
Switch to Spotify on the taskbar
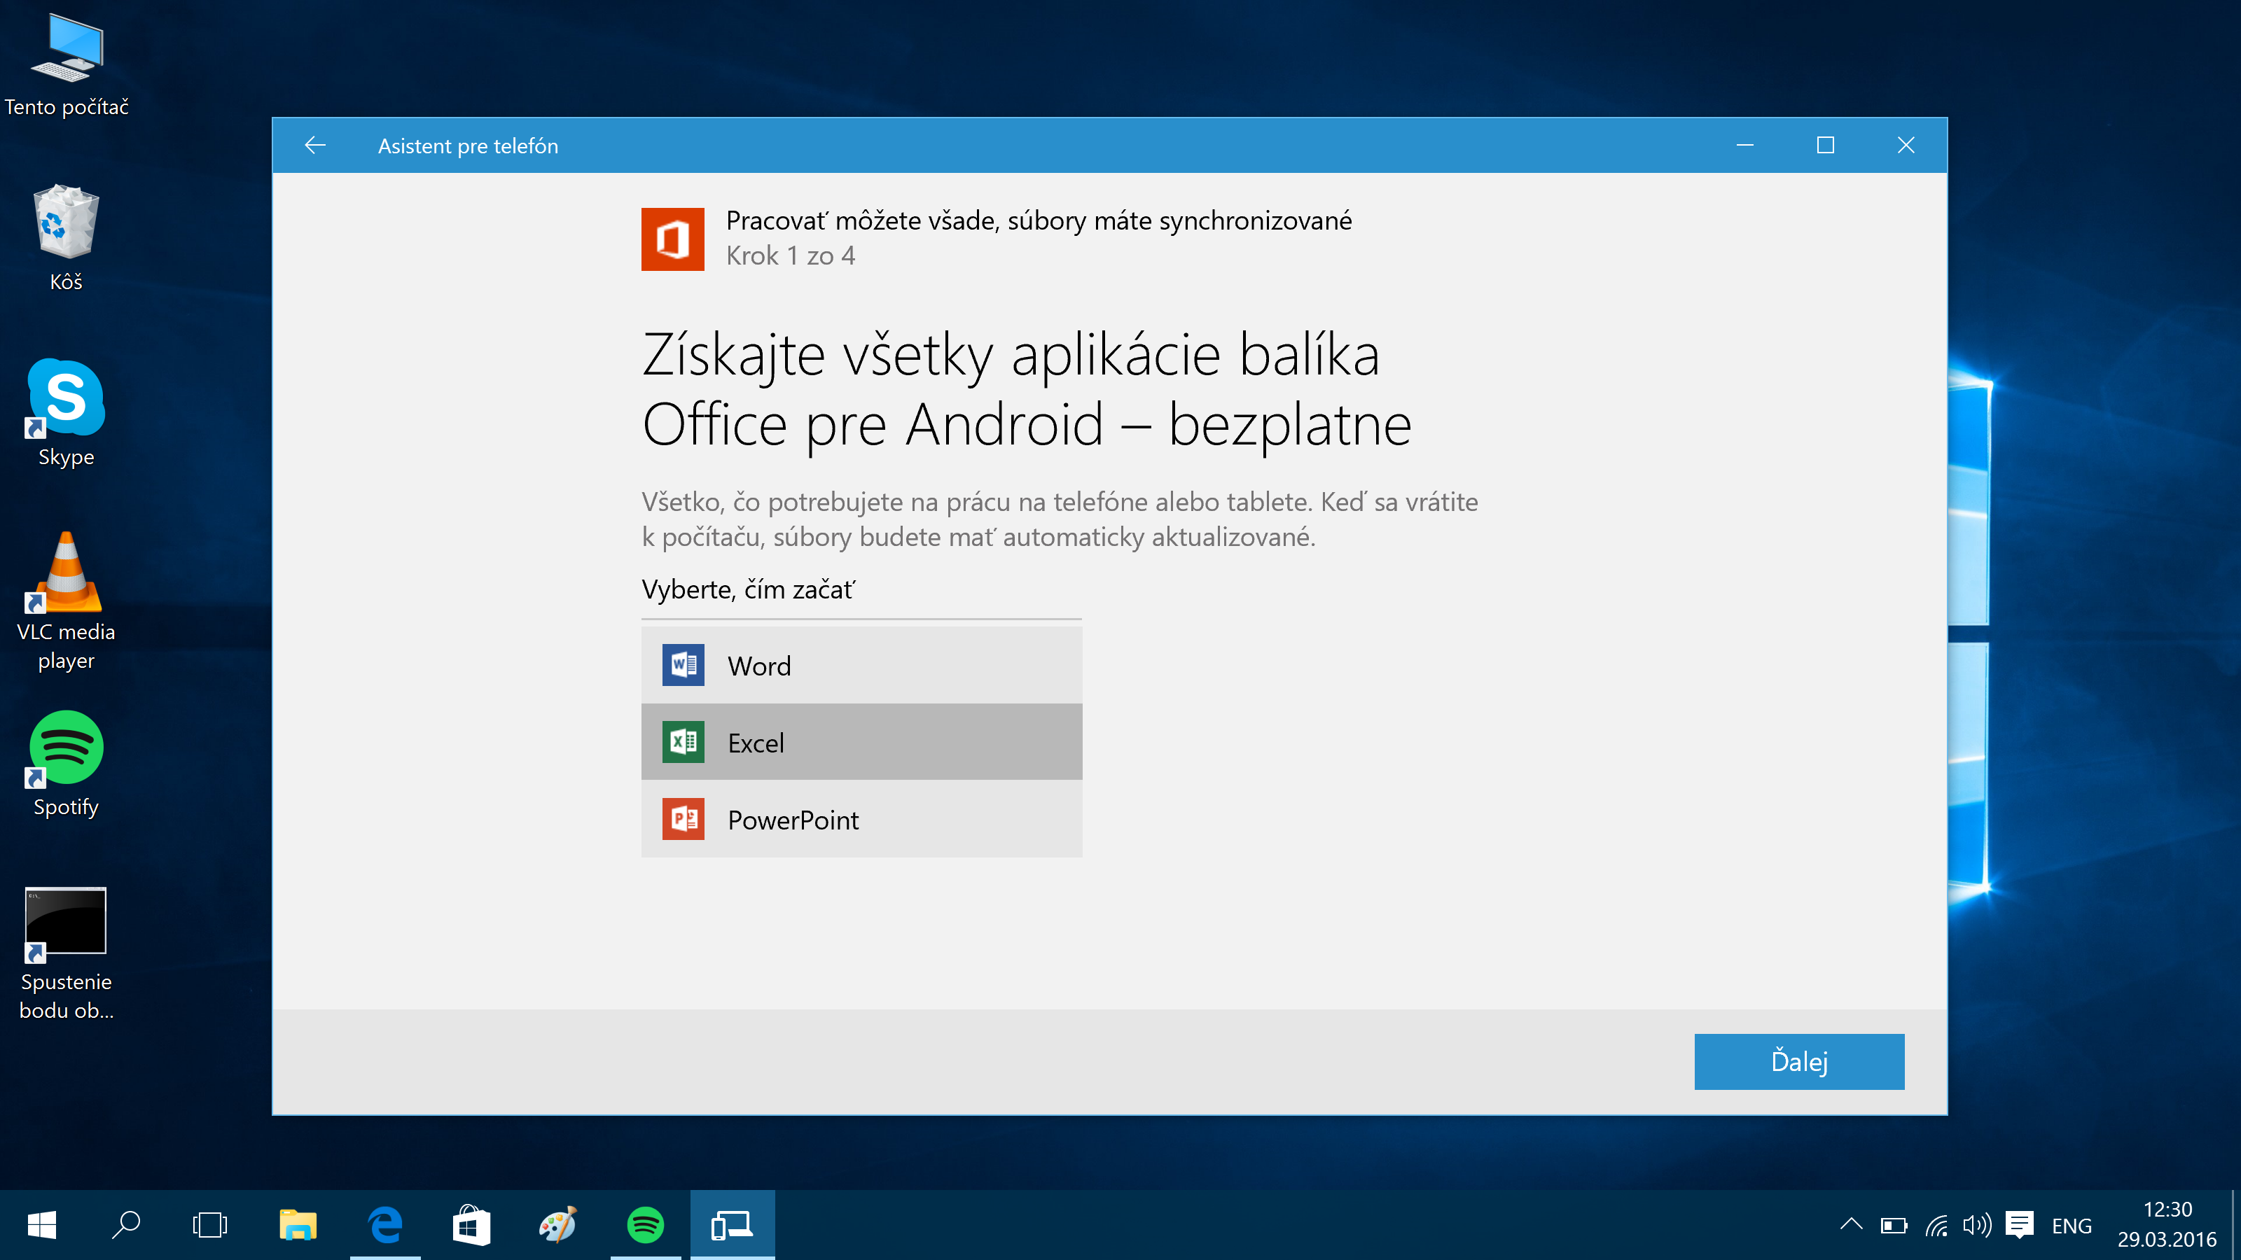(646, 1225)
